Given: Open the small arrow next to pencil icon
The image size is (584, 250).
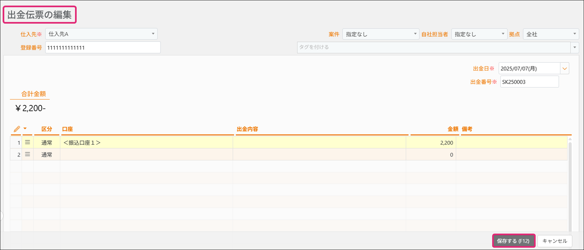Looking at the screenshot, I should click(25, 129).
